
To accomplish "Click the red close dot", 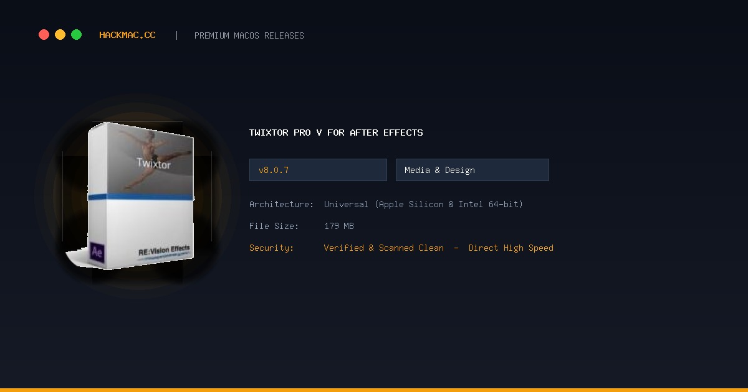I will coord(44,35).
